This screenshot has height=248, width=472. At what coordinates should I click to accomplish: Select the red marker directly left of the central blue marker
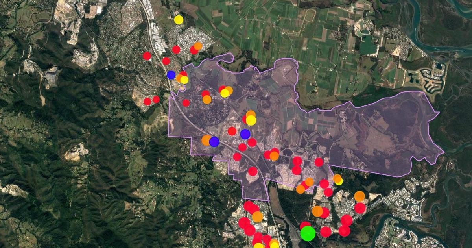point(232,131)
